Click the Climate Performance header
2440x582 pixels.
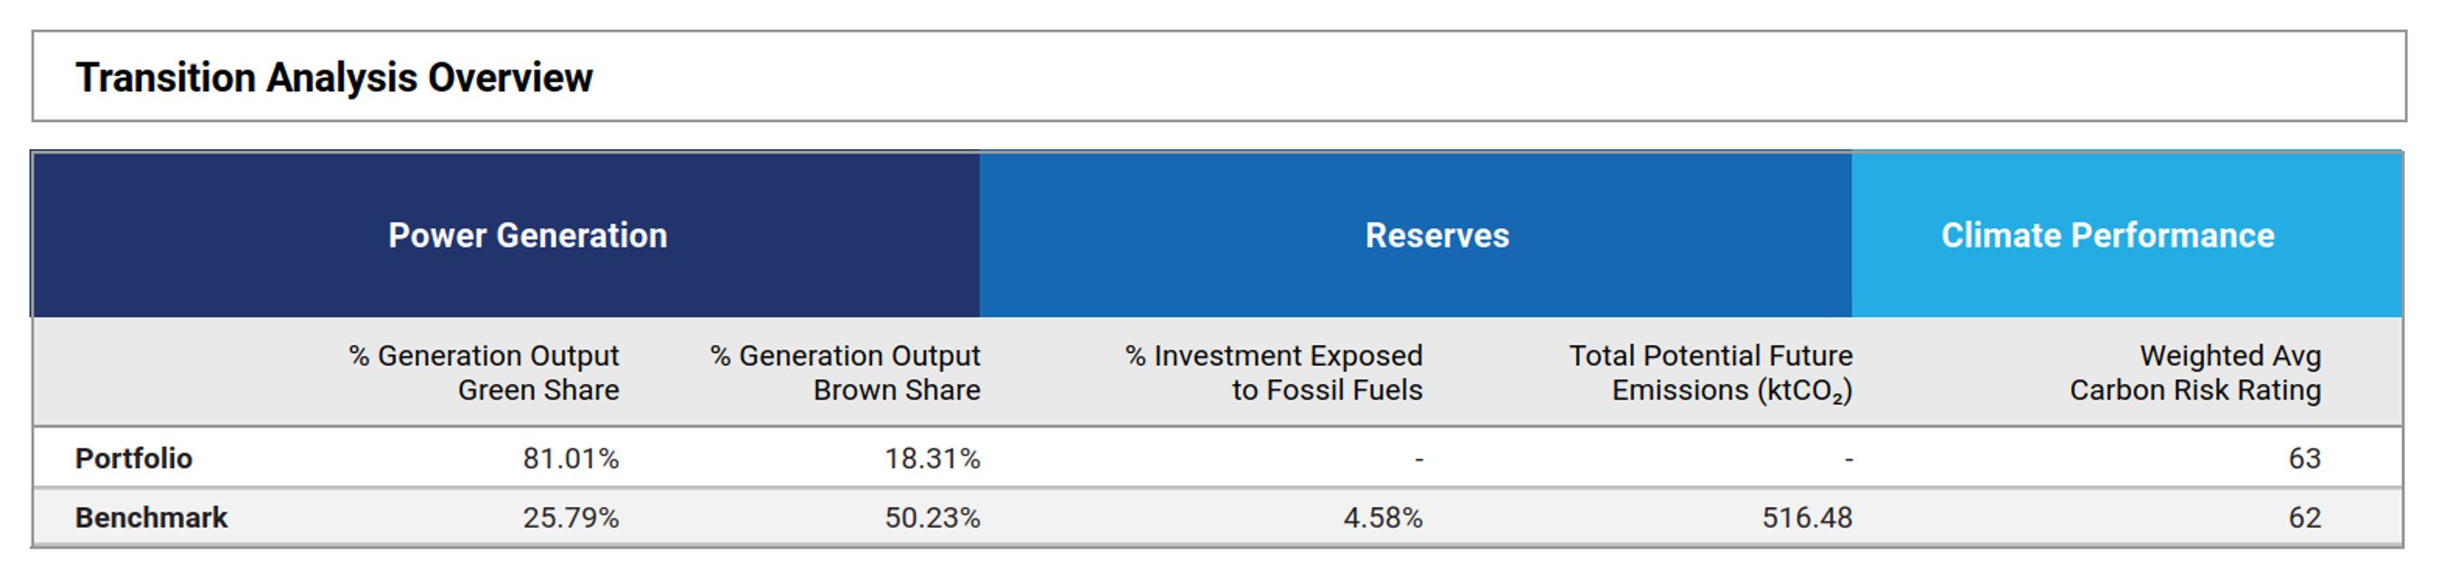tap(2107, 235)
